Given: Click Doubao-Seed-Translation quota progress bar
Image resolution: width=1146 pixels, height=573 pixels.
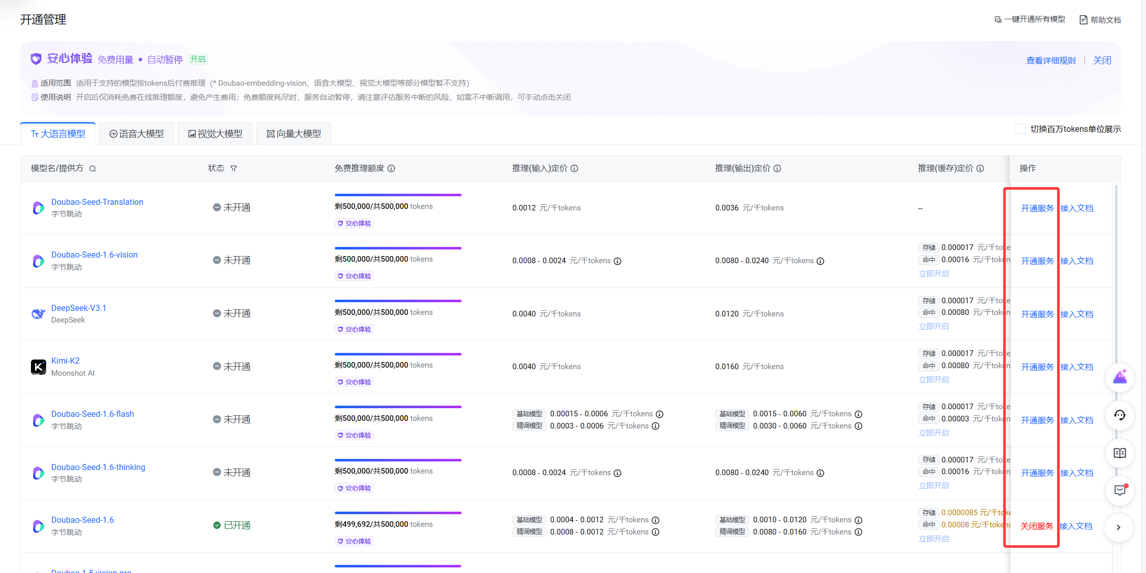Looking at the screenshot, I should pos(398,195).
